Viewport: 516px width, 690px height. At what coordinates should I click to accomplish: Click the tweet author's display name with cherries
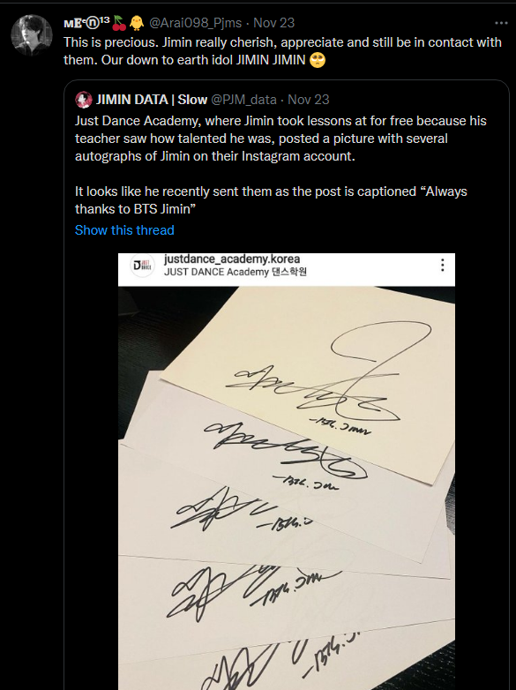tap(94, 23)
